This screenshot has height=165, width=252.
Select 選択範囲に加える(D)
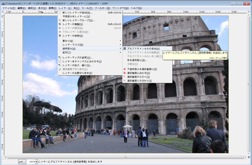pyautogui.click(x=147, y=73)
